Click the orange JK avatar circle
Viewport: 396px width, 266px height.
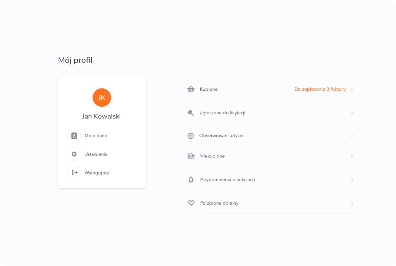102,97
